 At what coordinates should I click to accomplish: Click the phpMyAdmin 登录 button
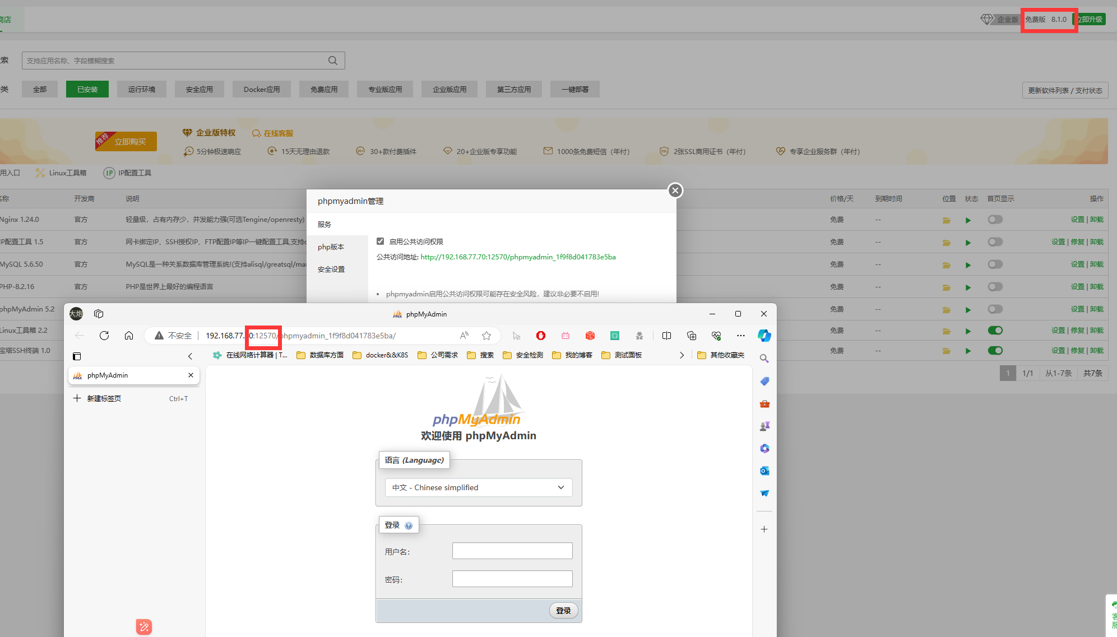[563, 611]
